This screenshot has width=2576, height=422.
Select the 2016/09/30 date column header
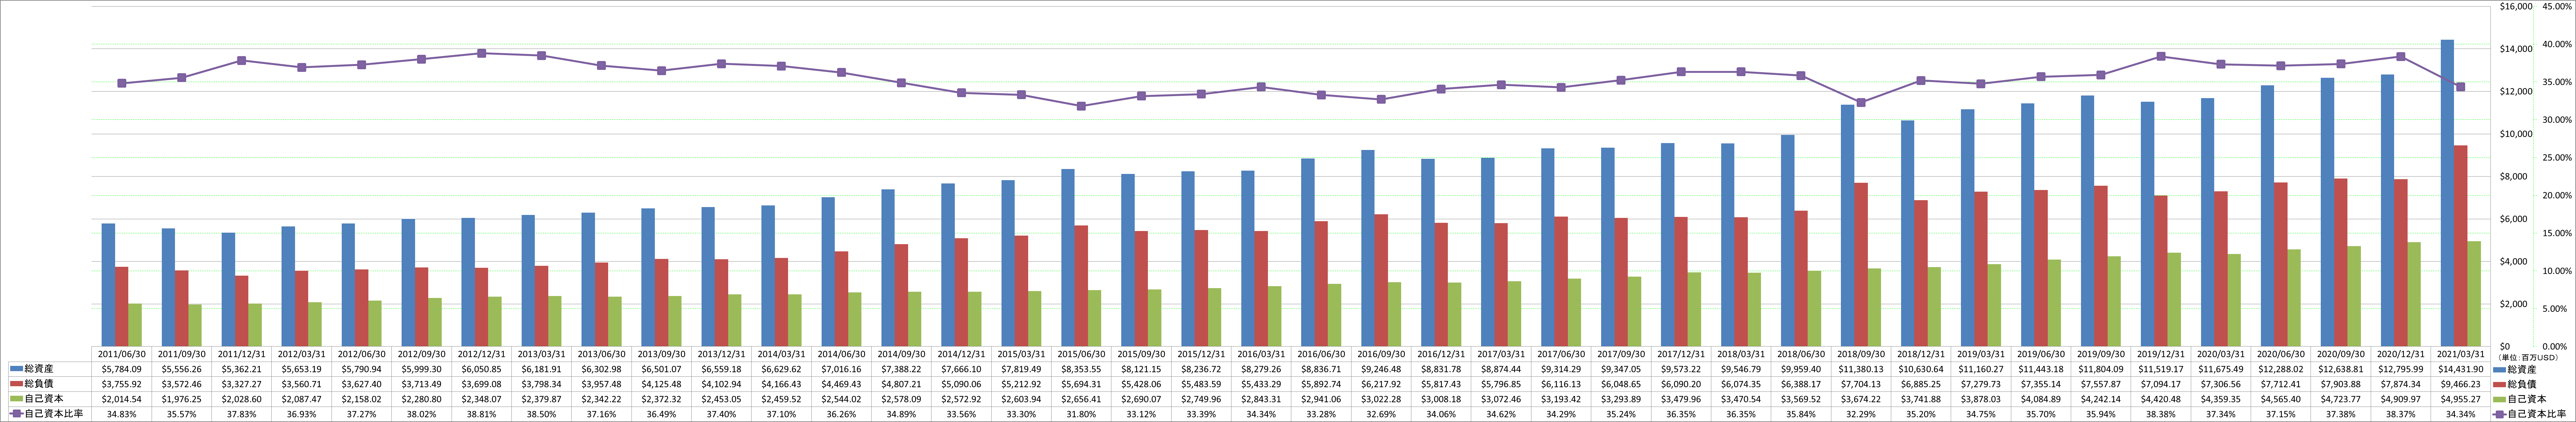pyautogui.click(x=1381, y=354)
